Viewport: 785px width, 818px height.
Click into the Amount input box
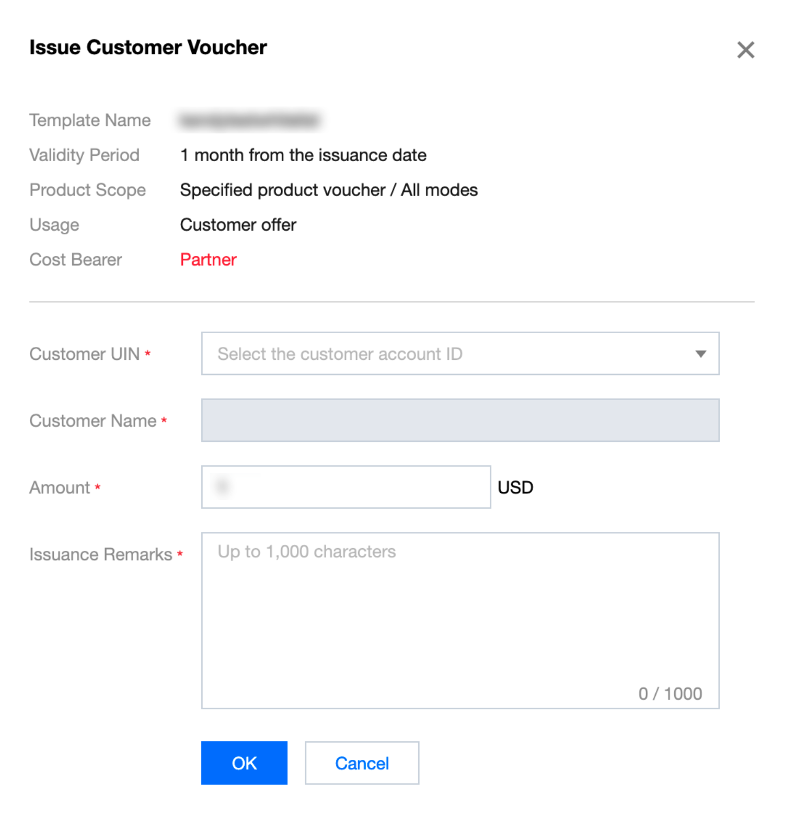[x=346, y=487]
